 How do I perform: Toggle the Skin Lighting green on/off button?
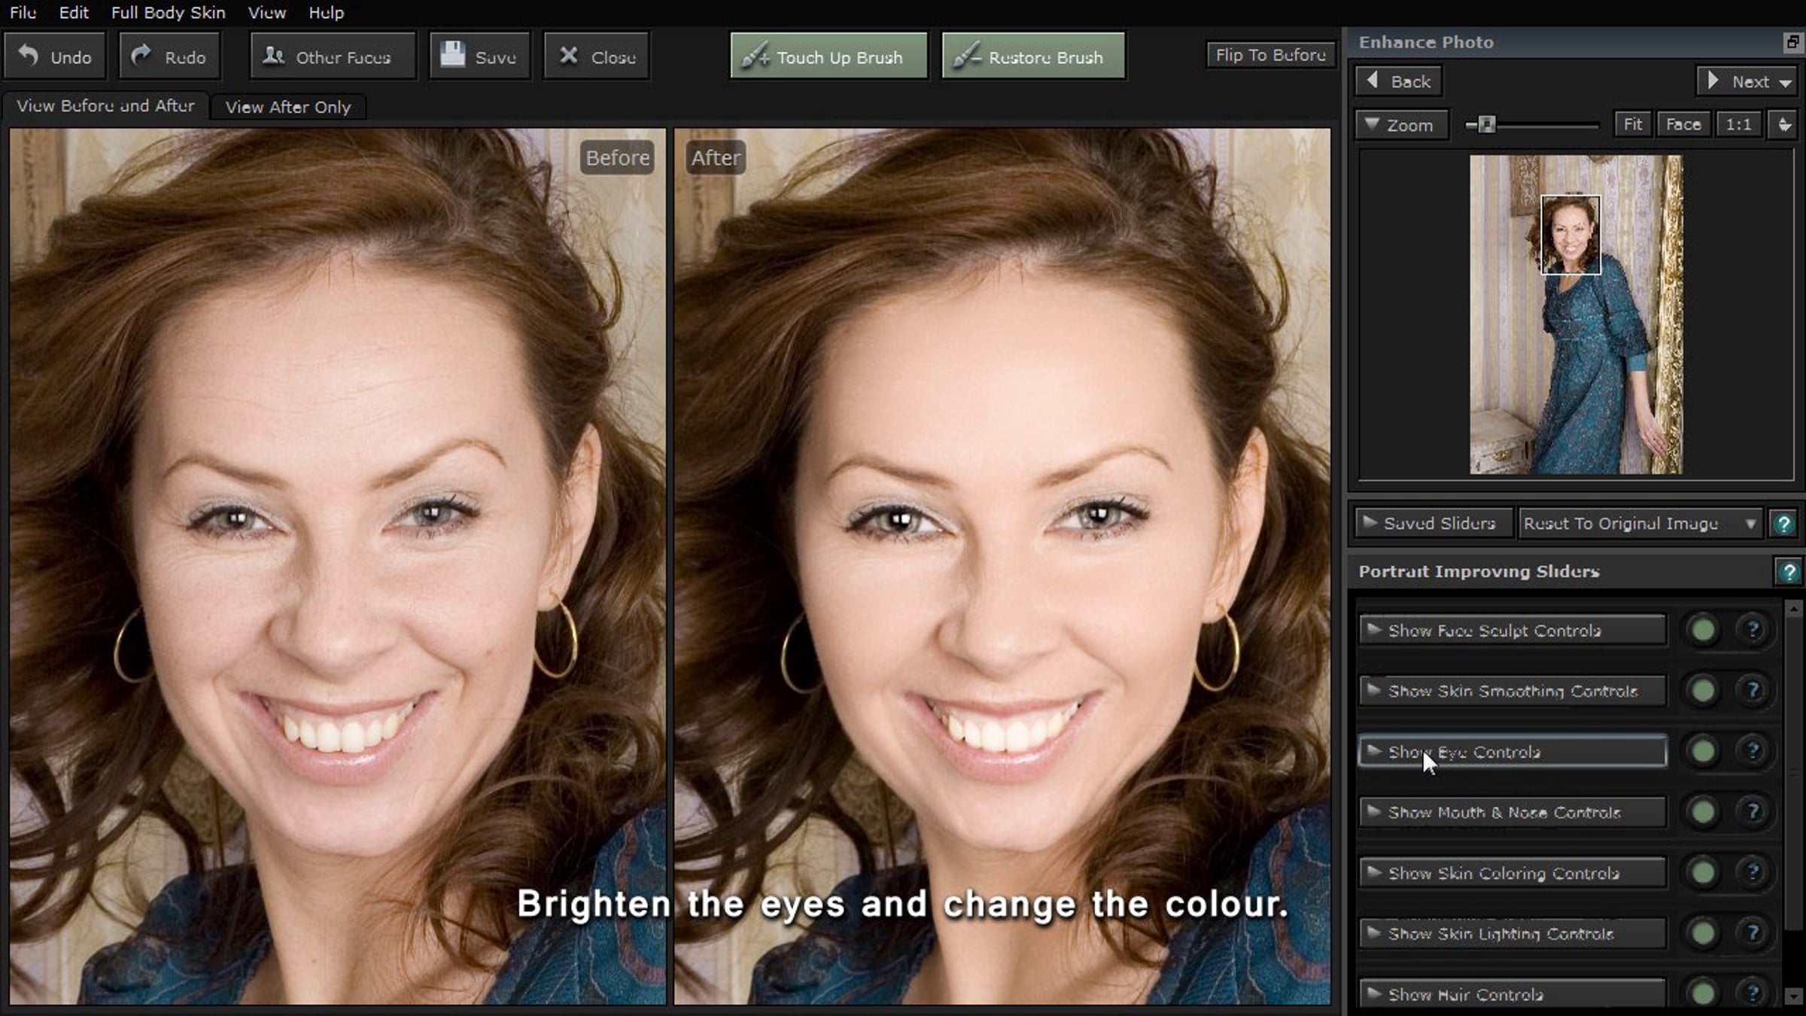[x=1703, y=933]
